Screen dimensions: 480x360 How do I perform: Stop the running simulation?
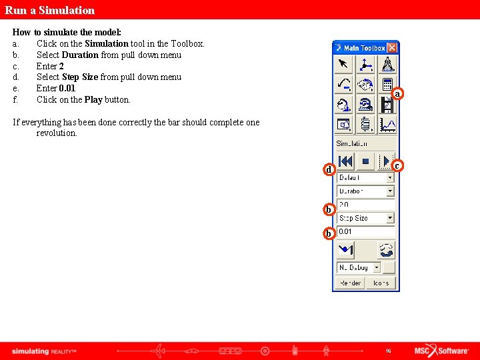coord(365,161)
